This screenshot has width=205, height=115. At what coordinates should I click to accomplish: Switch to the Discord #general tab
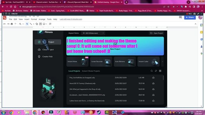click(78, 2)
